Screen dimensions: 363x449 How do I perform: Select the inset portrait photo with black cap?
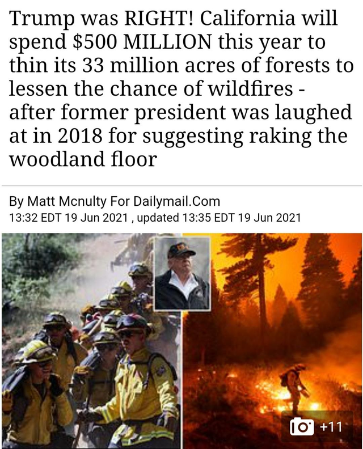click(182, 274)
